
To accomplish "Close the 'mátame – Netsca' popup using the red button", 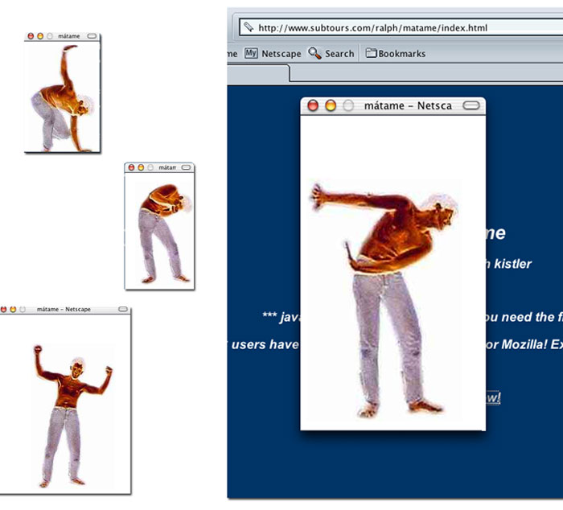I will coord(313,105).
